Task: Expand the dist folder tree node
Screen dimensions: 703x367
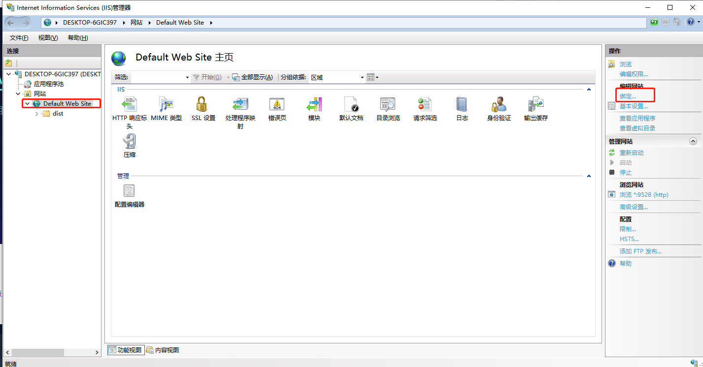Action: (37, 114)
